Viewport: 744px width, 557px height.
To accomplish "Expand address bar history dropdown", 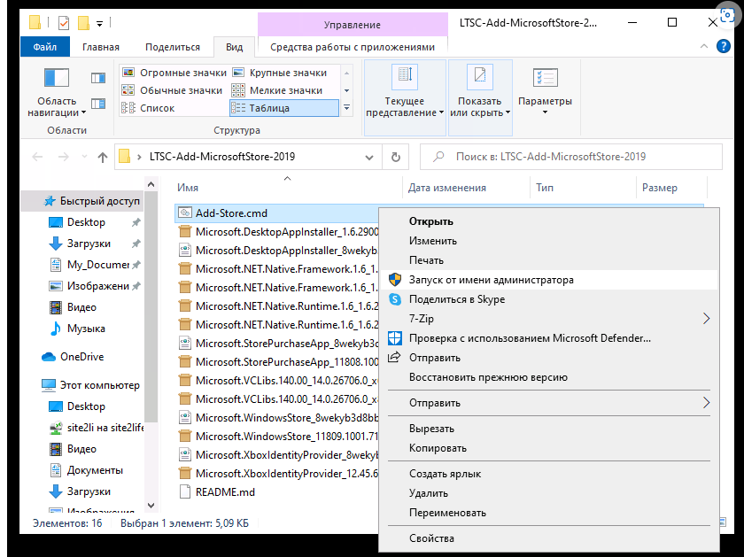I will (369, 157).
